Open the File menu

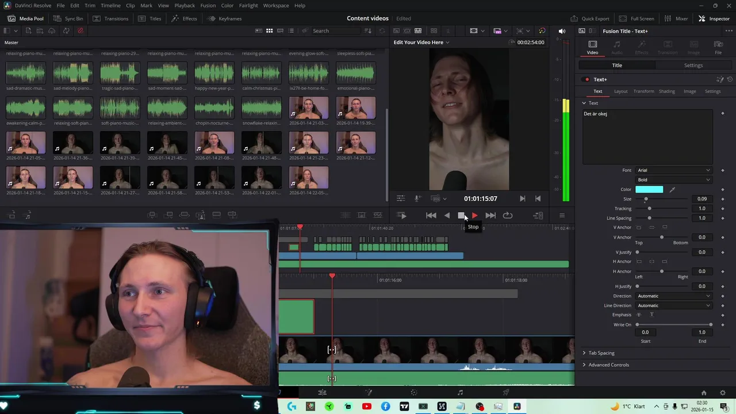60,5
